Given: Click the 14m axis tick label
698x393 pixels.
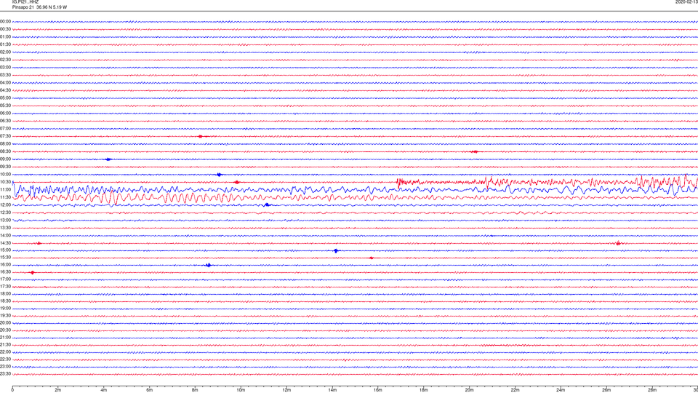Looking at the screenshot, I should tap(332, 390).
